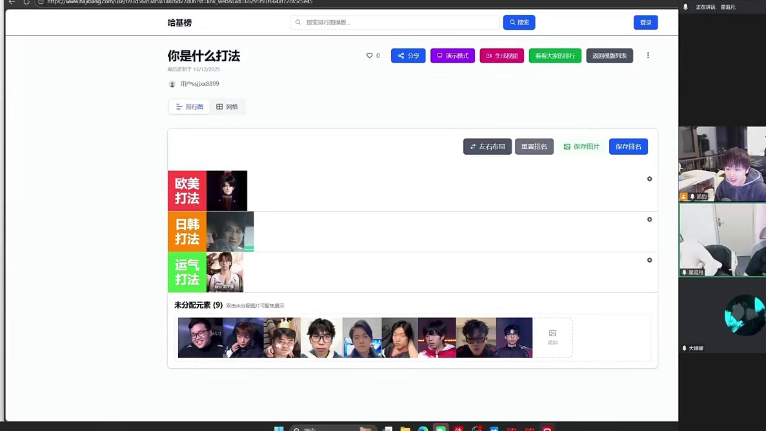Click 追加 to add a new image
This screenshot has width=766, height=431.
[x=552, y=337]
